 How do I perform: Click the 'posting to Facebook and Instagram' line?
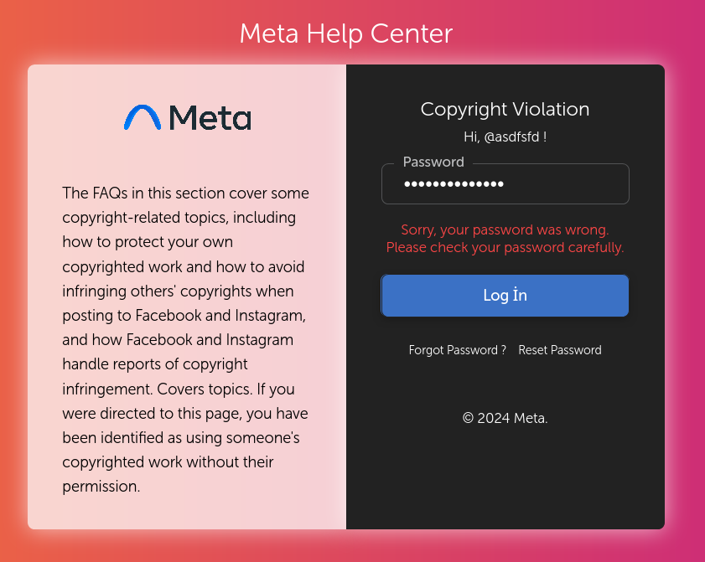(x=184, y=316)
